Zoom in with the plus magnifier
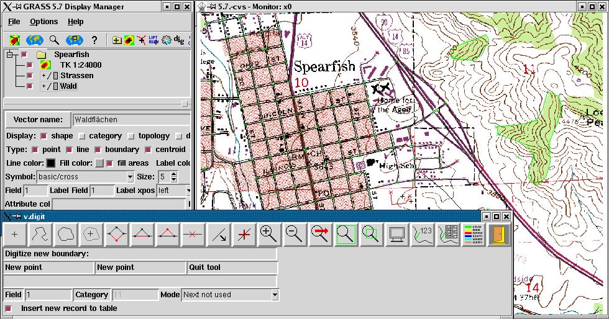609x319 pixels. click(x=268, y=235)
